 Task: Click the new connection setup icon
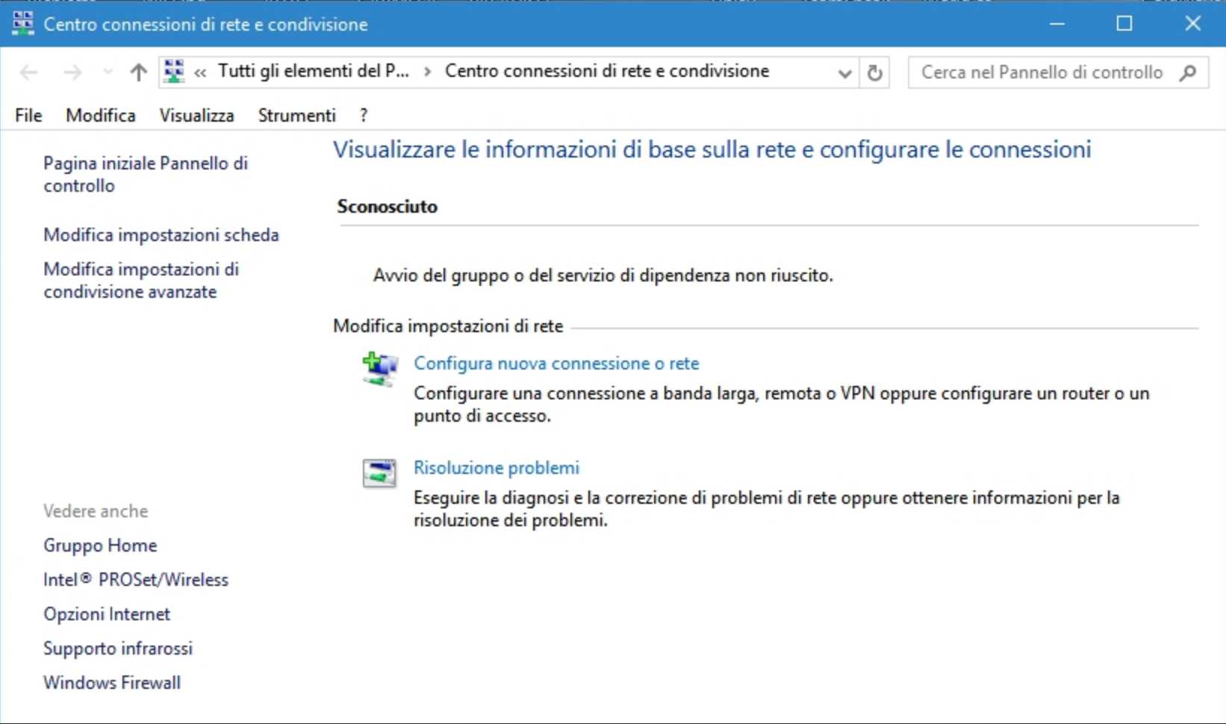379,369
